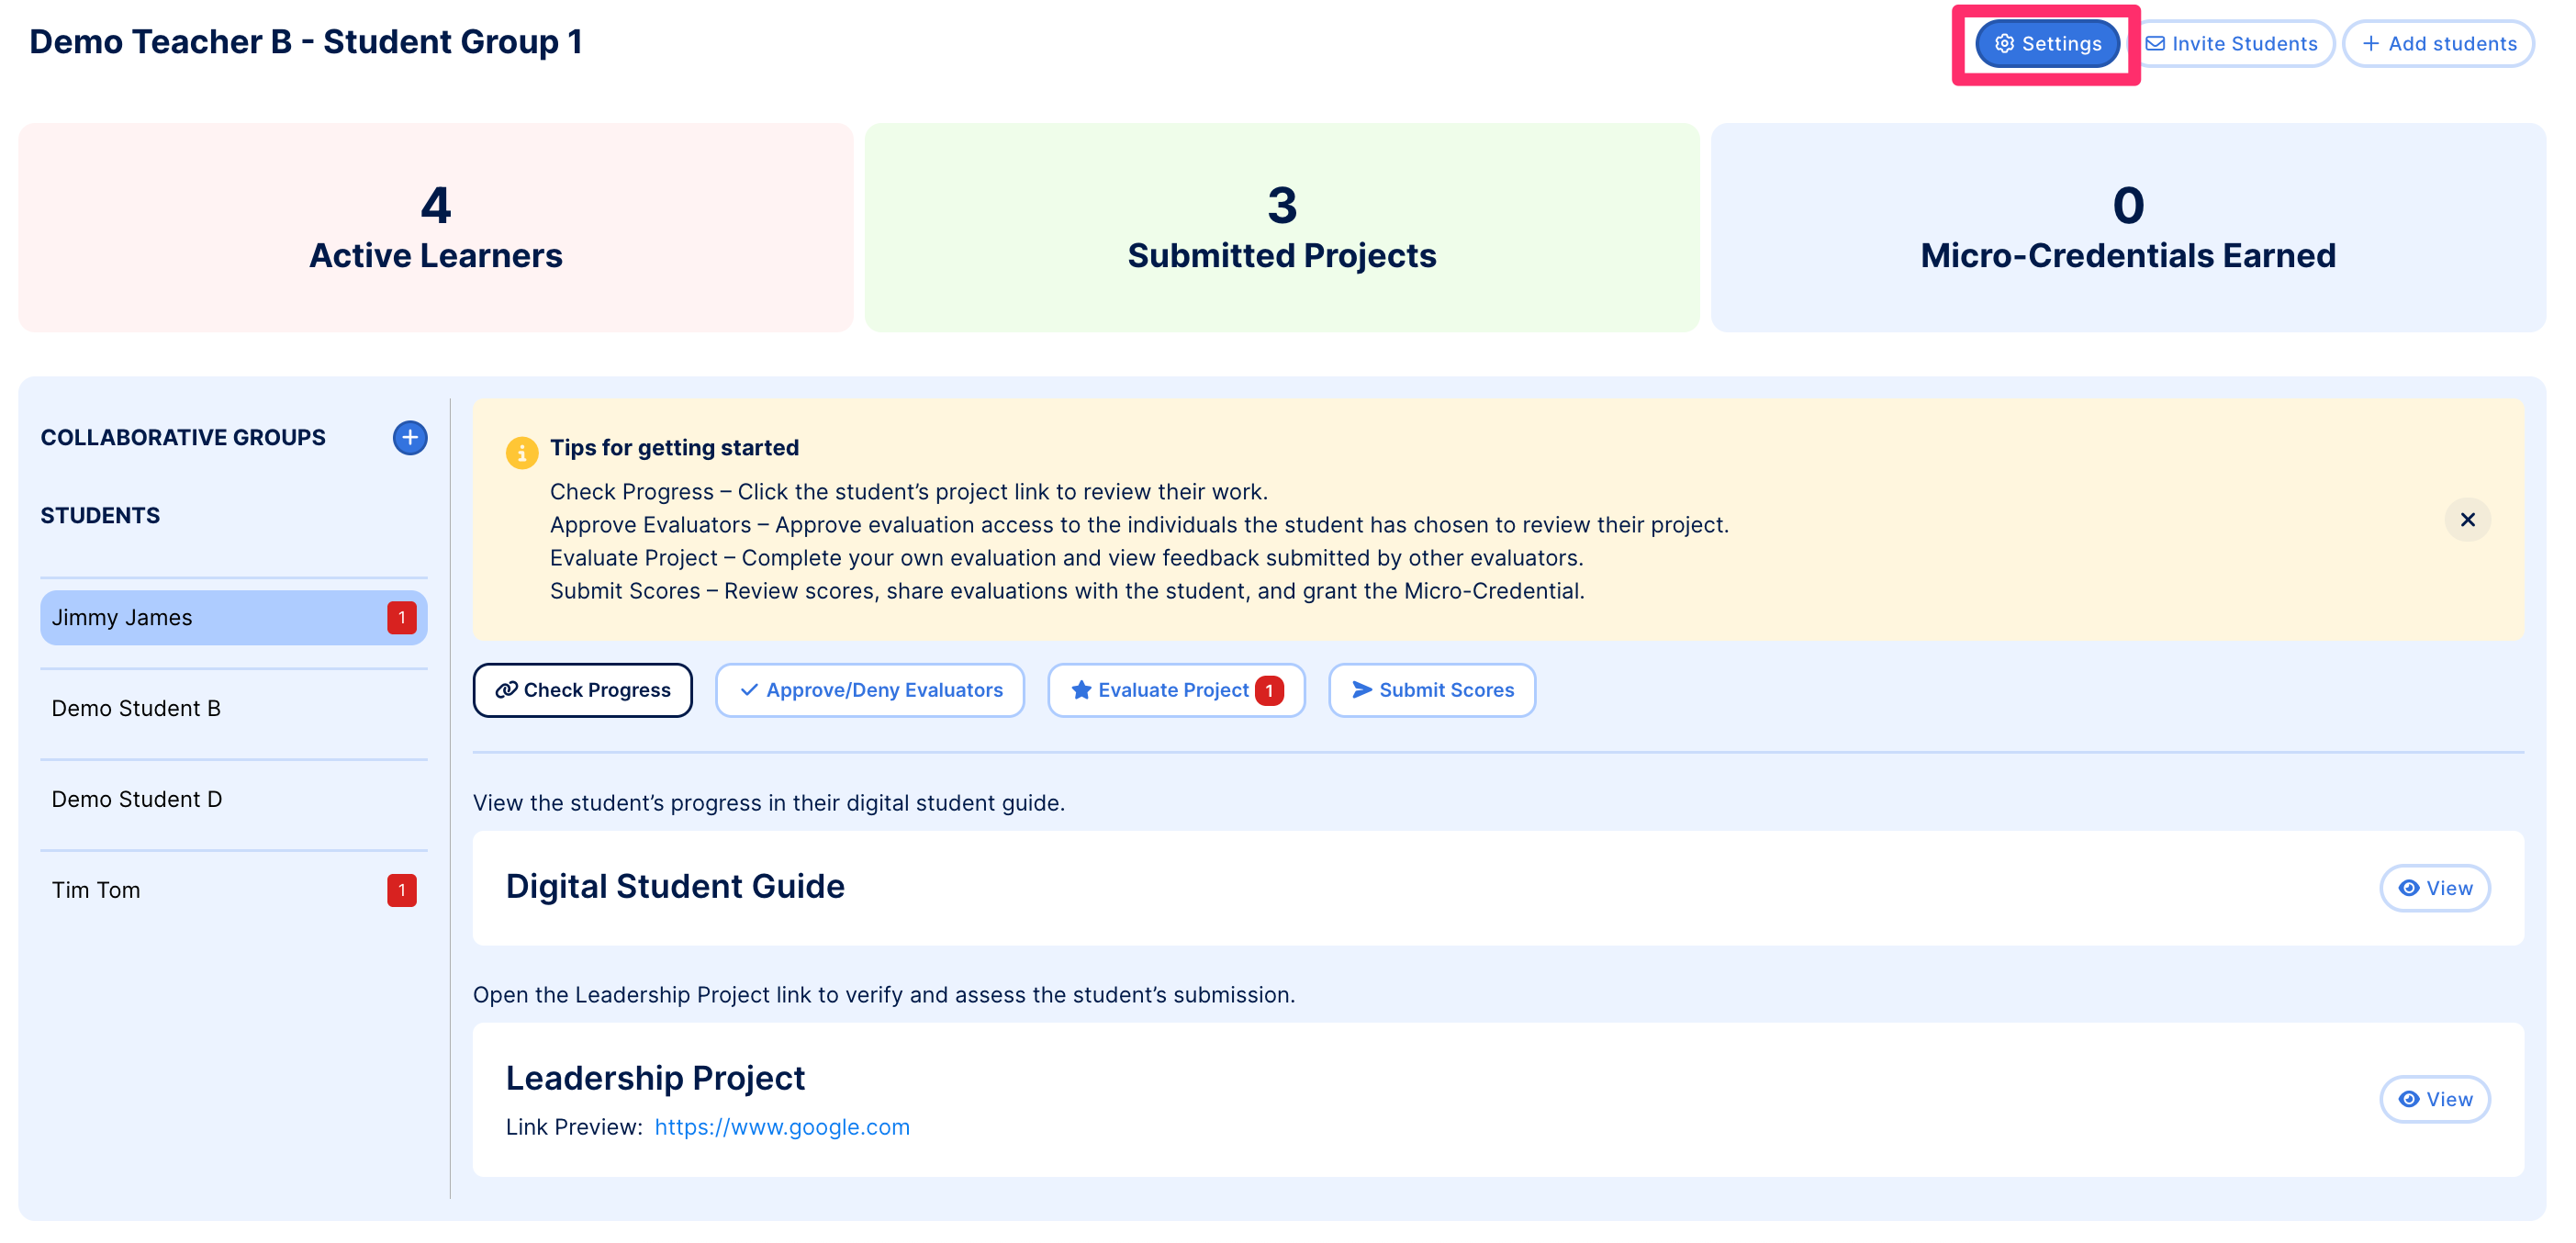Switch to Approve/Deny Evaluators tab
Viewport: 2576px width, 1243px height.
(869, 690)
